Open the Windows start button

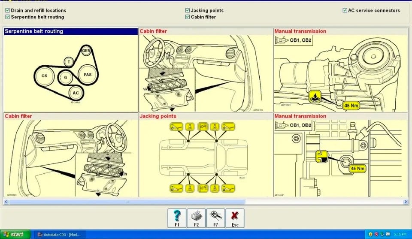click(15, 234)
